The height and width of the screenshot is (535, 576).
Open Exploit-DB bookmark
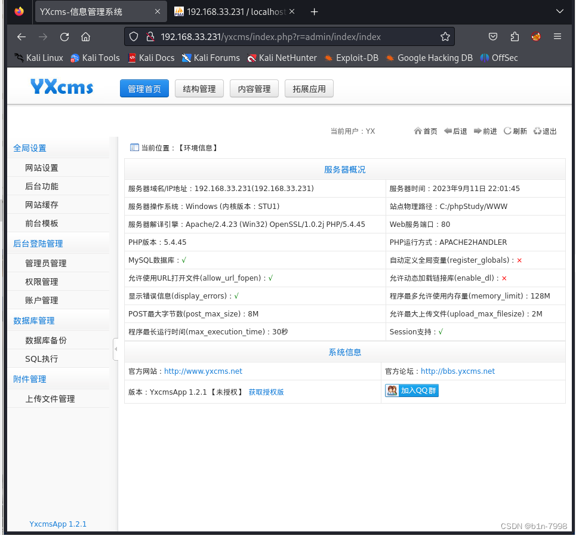[x=351, y=58]
